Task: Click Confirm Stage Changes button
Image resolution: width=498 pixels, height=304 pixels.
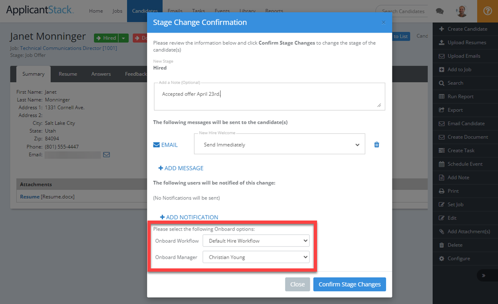Action: pyautogui.click(x=349, y=284)
